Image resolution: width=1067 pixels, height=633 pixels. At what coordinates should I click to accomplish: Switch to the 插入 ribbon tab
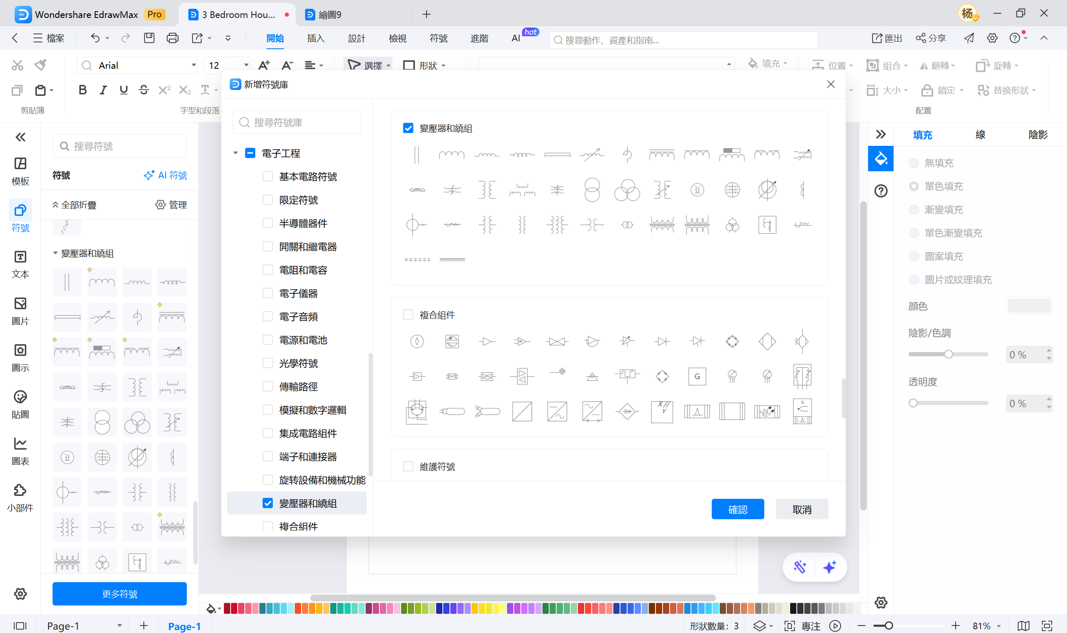coord(315,38)
